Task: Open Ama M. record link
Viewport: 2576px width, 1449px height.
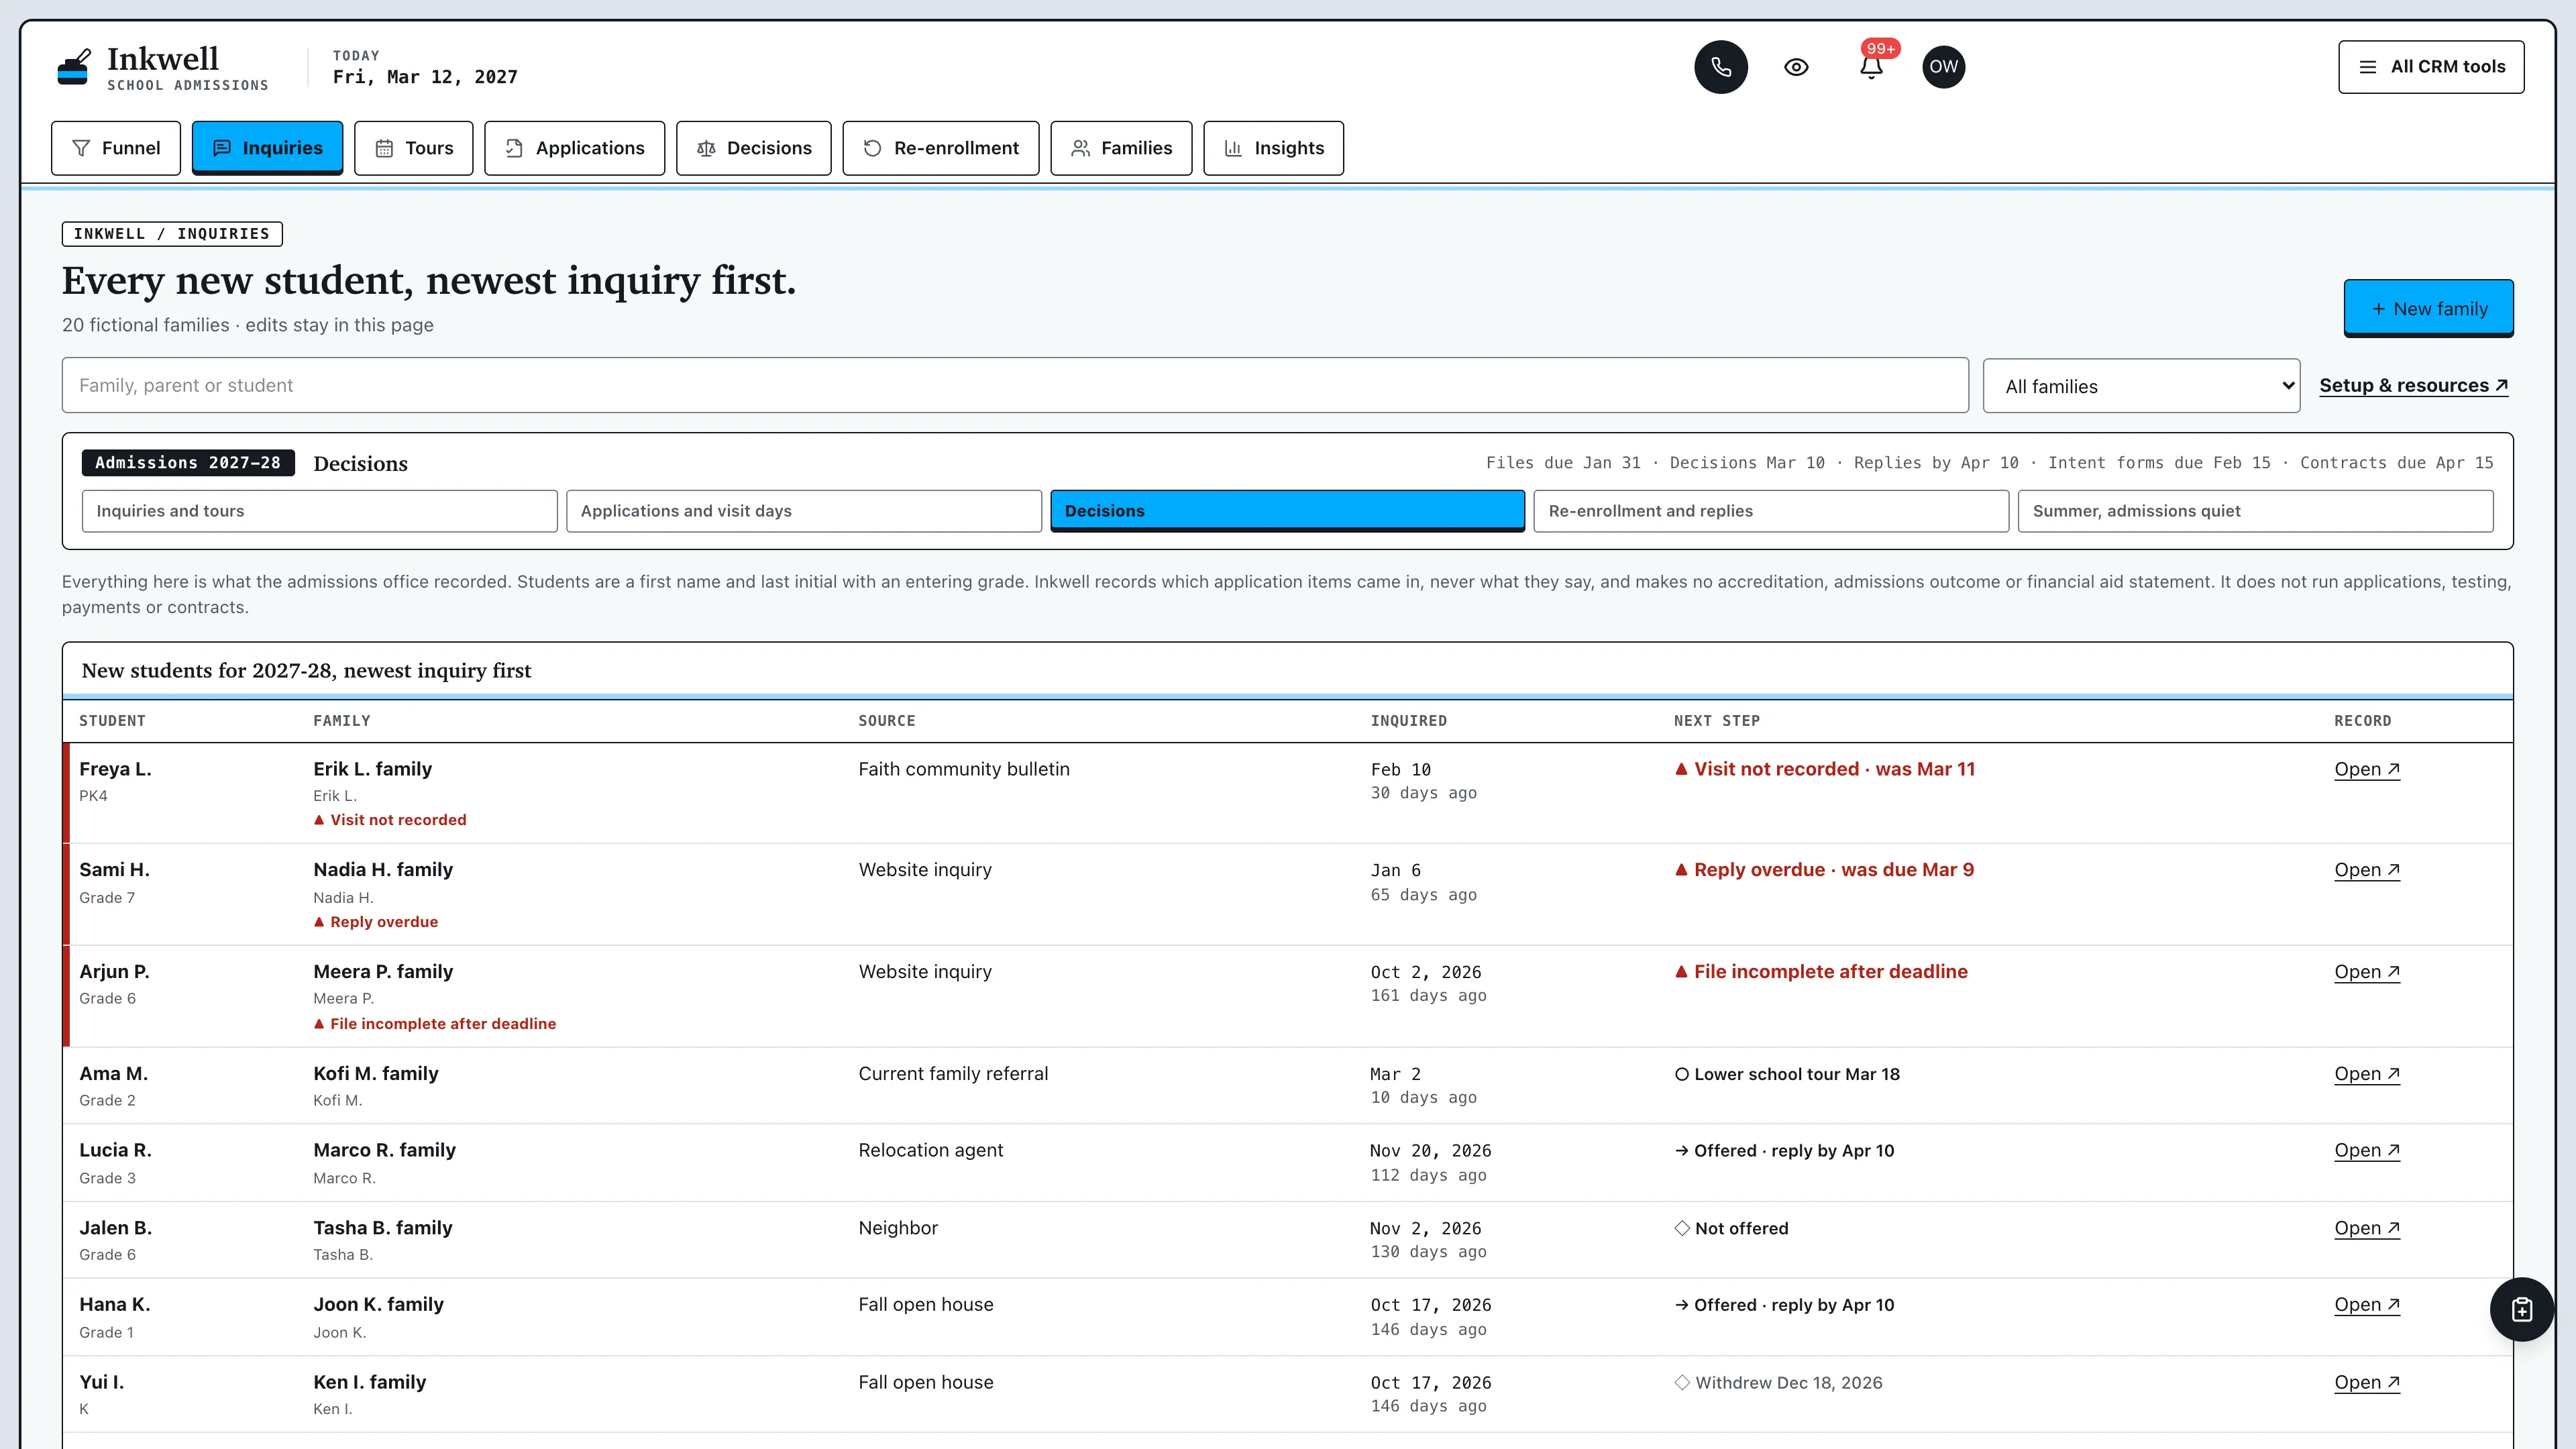Action: point(2367,1074)
